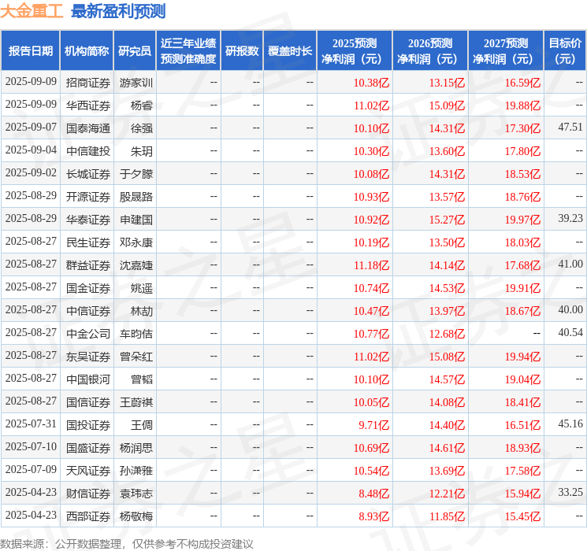Image resolution: width=587 pixels, height=551 pixels.
Task: Select the 中信建投 institution cell
Action: [x=88, y=151]
